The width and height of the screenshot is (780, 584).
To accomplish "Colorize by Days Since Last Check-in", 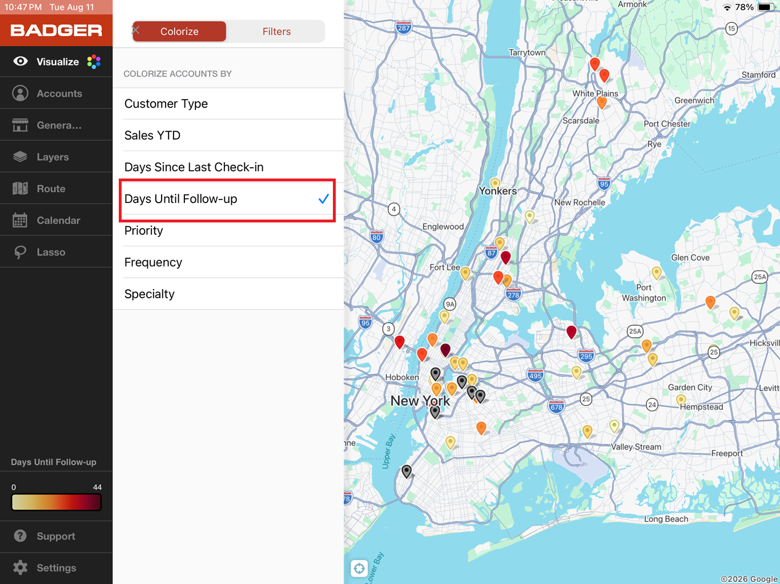I will [228, 167].
